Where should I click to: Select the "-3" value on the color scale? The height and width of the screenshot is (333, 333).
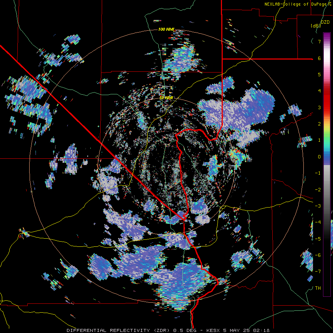pos(318,206)
